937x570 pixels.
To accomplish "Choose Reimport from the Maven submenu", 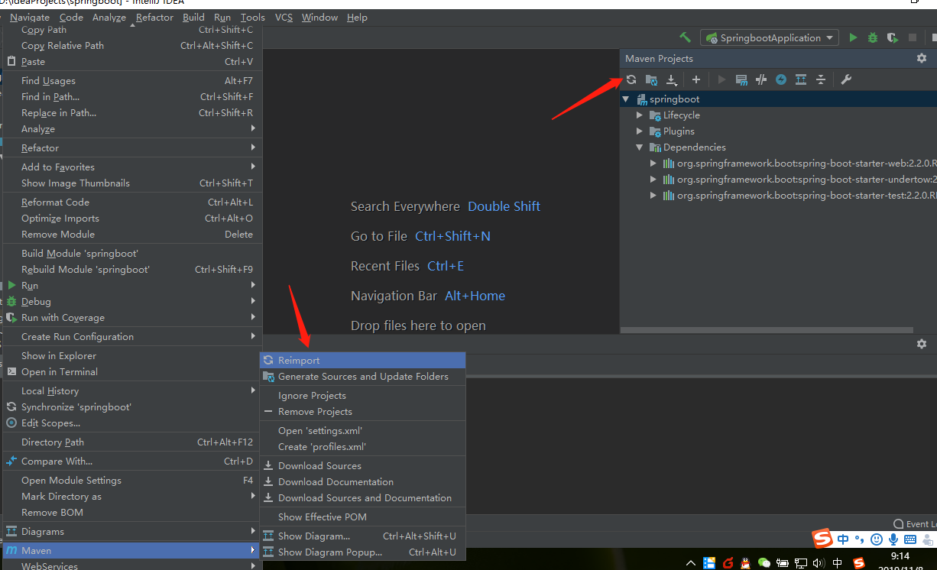I will pyautogui.click(x=362, y=361).
